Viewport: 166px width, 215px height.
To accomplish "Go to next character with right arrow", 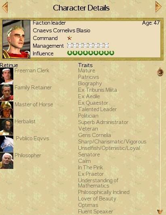I will pos(158,6).
